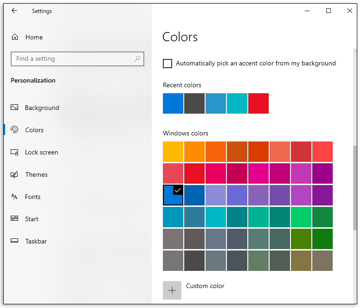Click the Home icon in sidebar

pos(15,37)
